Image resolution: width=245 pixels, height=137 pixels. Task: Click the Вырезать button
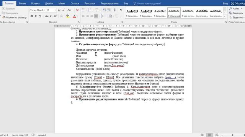(x=9, y=9)
